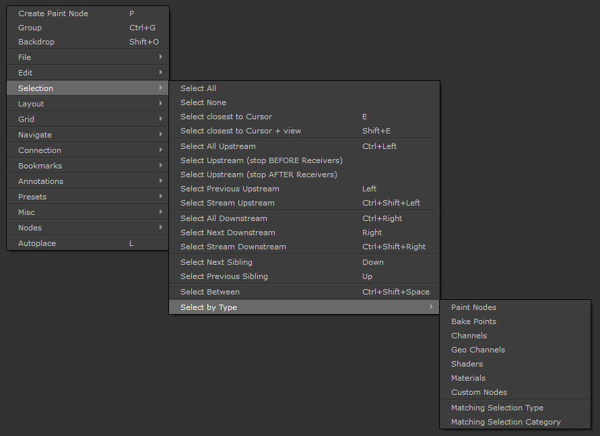Choose Select All

[x=199, y=88]
